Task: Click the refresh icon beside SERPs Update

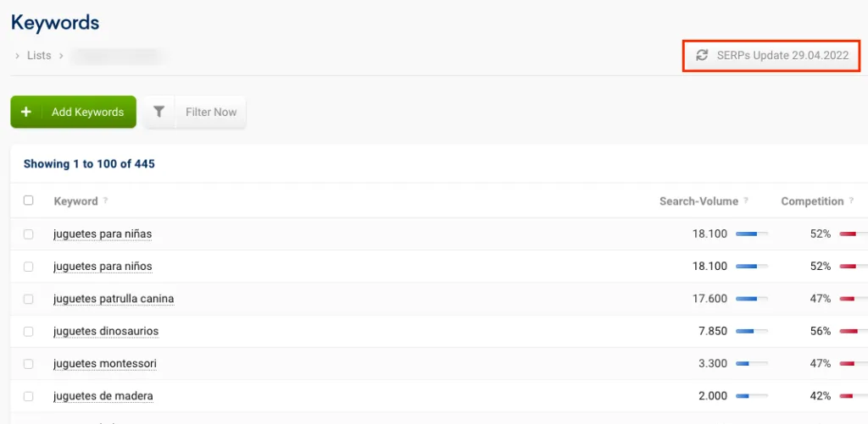Action: [x=702, y=55]
